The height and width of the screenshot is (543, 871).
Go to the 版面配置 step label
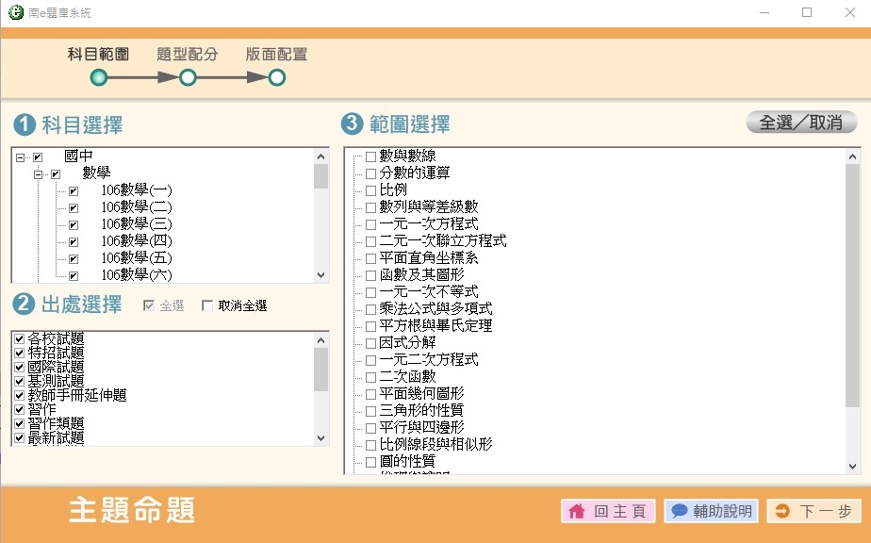tap(276, 54)
